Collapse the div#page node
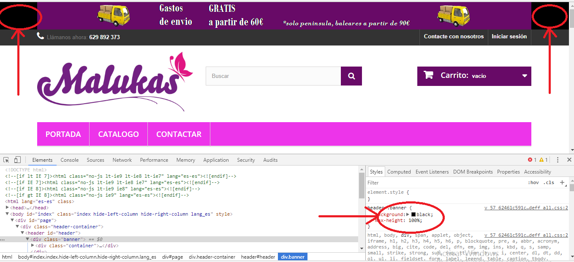 tap(12, 220)
